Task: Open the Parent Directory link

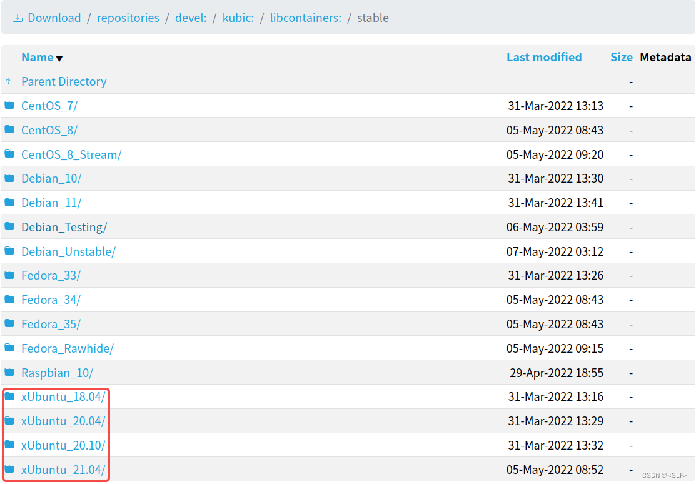Action: tap(64, 81)
